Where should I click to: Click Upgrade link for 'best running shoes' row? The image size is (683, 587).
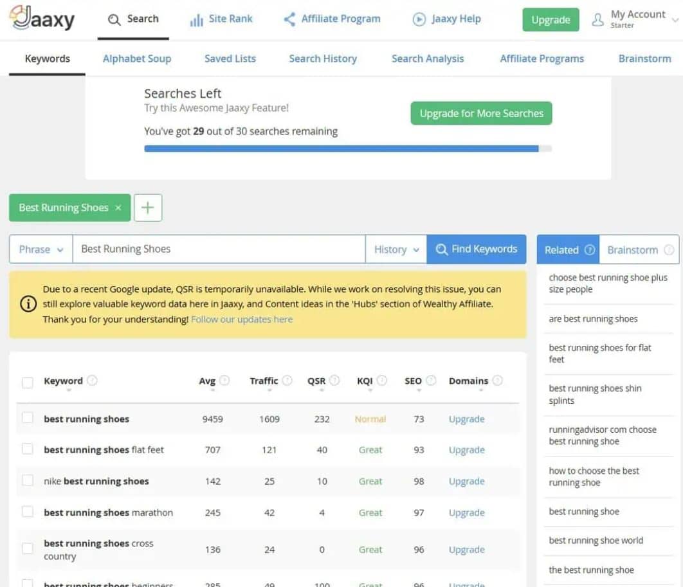(x=466, y=419)
